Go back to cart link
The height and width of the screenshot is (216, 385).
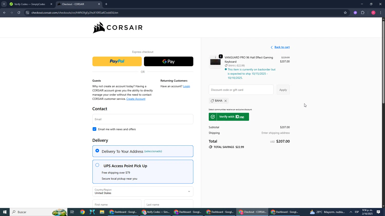tap(282, 47)
